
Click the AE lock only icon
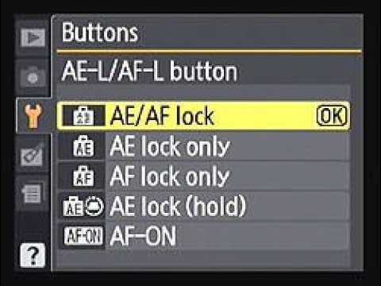[83, 146]
